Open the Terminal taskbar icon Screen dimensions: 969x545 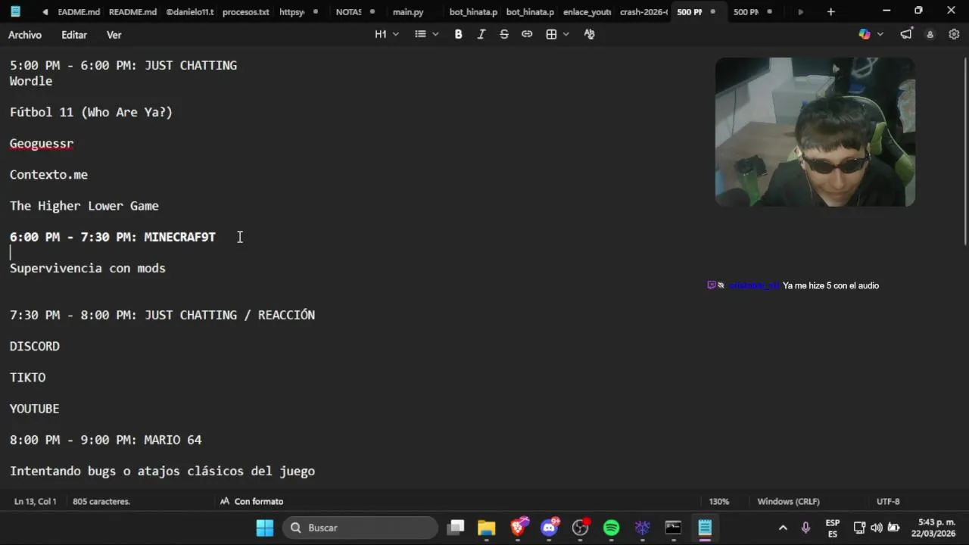673,528
